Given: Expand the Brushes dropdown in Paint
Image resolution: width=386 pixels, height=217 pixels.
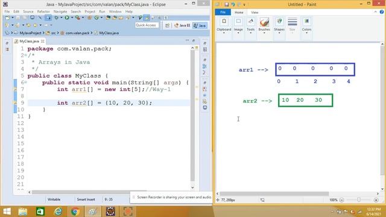Looking at the screenshot, I should coord(264,33).
